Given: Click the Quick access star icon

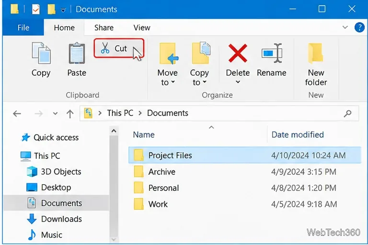Looking at the screenshot, I should (25, 137).
